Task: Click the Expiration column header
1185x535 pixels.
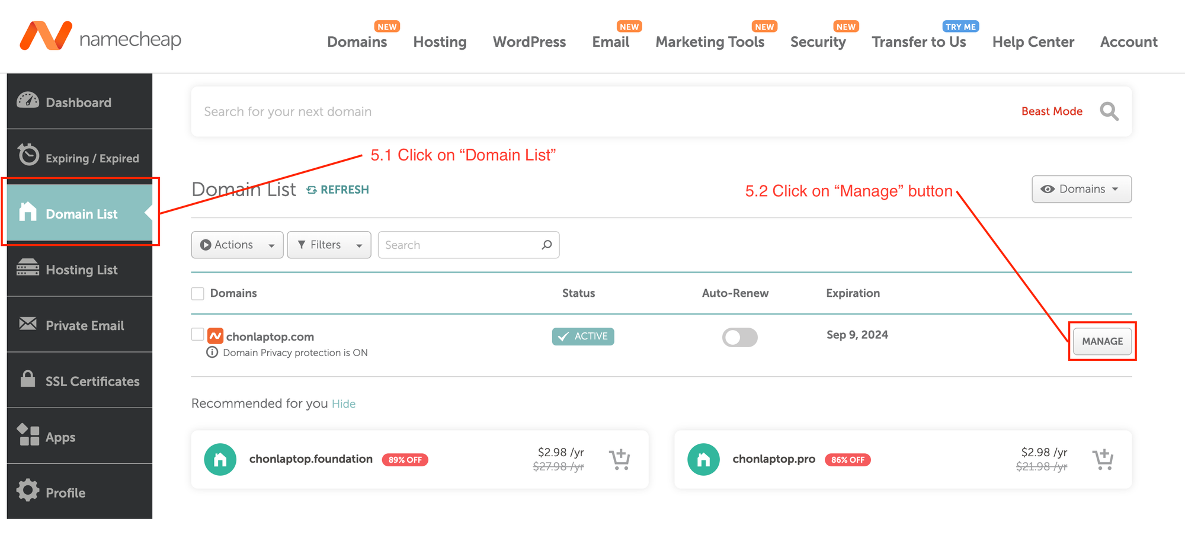Action: pos(853,293)
